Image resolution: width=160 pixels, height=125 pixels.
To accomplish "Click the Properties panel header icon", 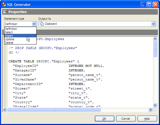I will (x=5, y=12).
